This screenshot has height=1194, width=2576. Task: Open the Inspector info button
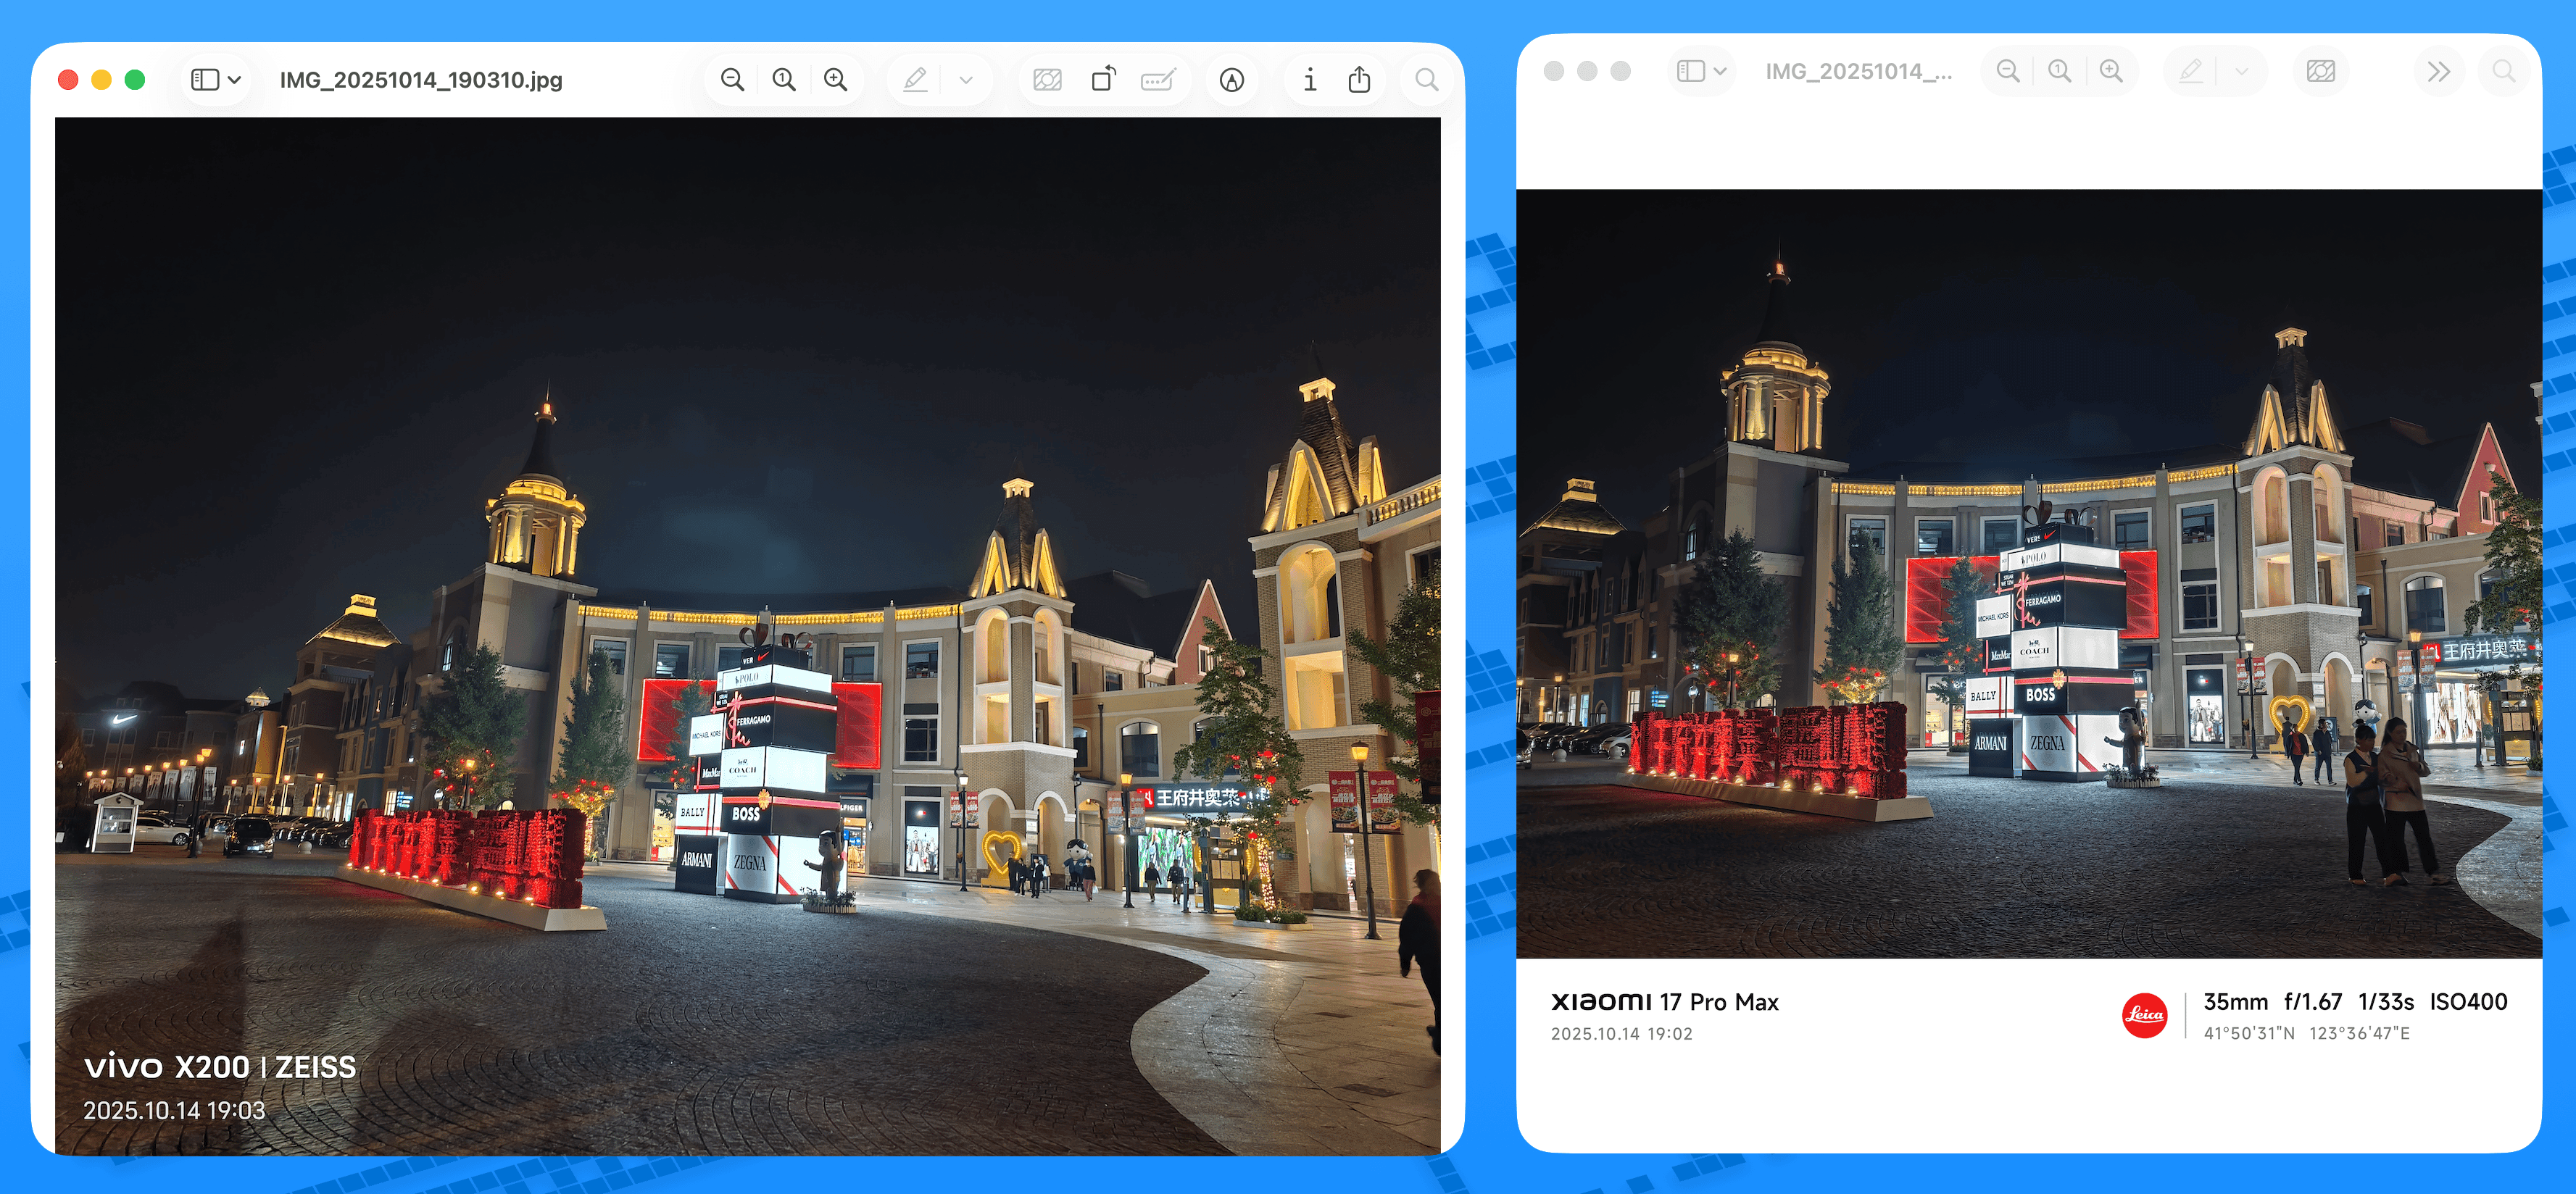tap(1309, 80)
